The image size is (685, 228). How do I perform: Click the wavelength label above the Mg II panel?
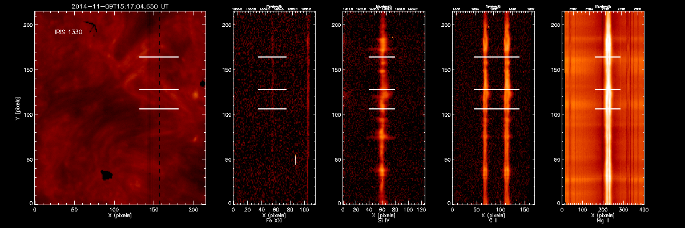point(604,7)
